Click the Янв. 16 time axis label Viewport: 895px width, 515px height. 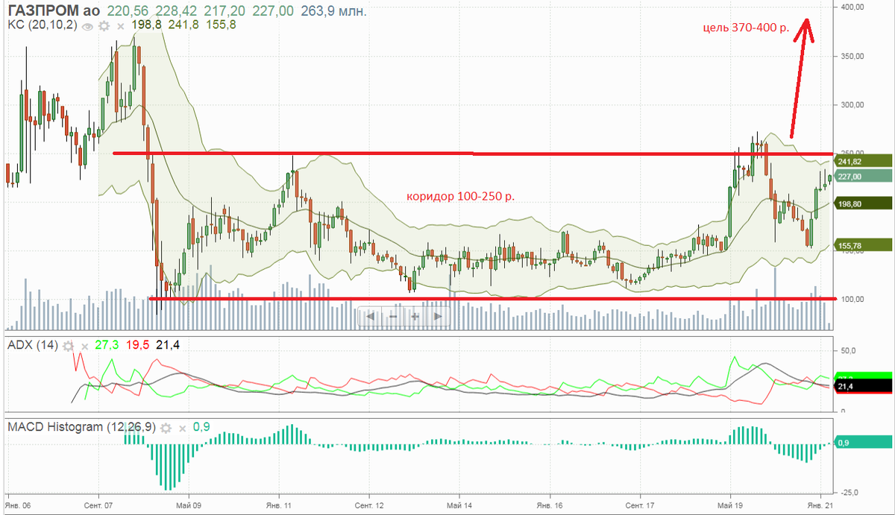click(x=550, y=505)
